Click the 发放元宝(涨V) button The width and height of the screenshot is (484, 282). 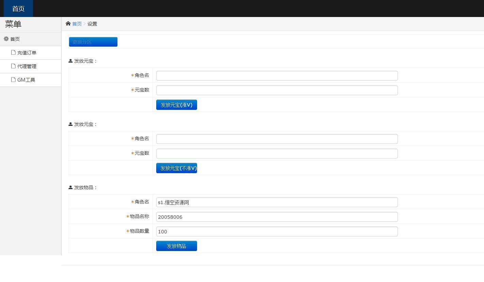click(176, 105)
